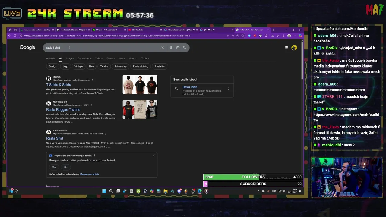Open the Google apps grid

286,48
